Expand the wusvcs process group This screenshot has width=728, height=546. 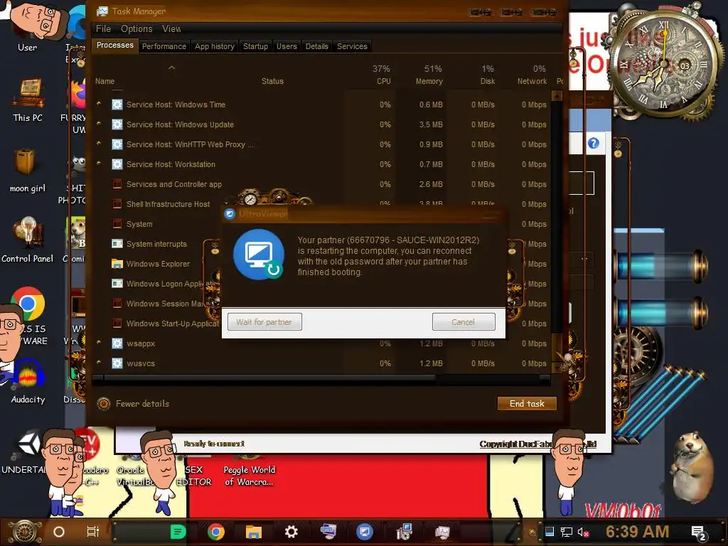[99, 363]
